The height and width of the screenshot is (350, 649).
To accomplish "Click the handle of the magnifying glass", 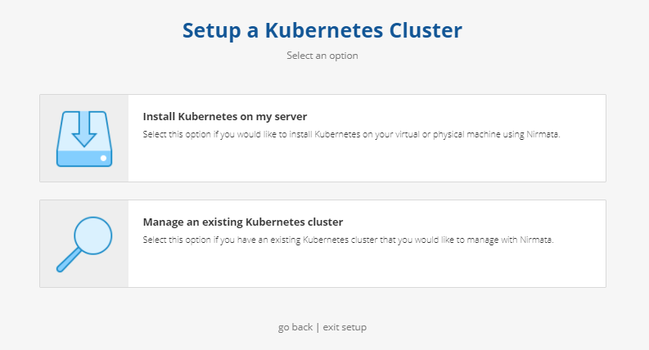I will click(68, 260).
